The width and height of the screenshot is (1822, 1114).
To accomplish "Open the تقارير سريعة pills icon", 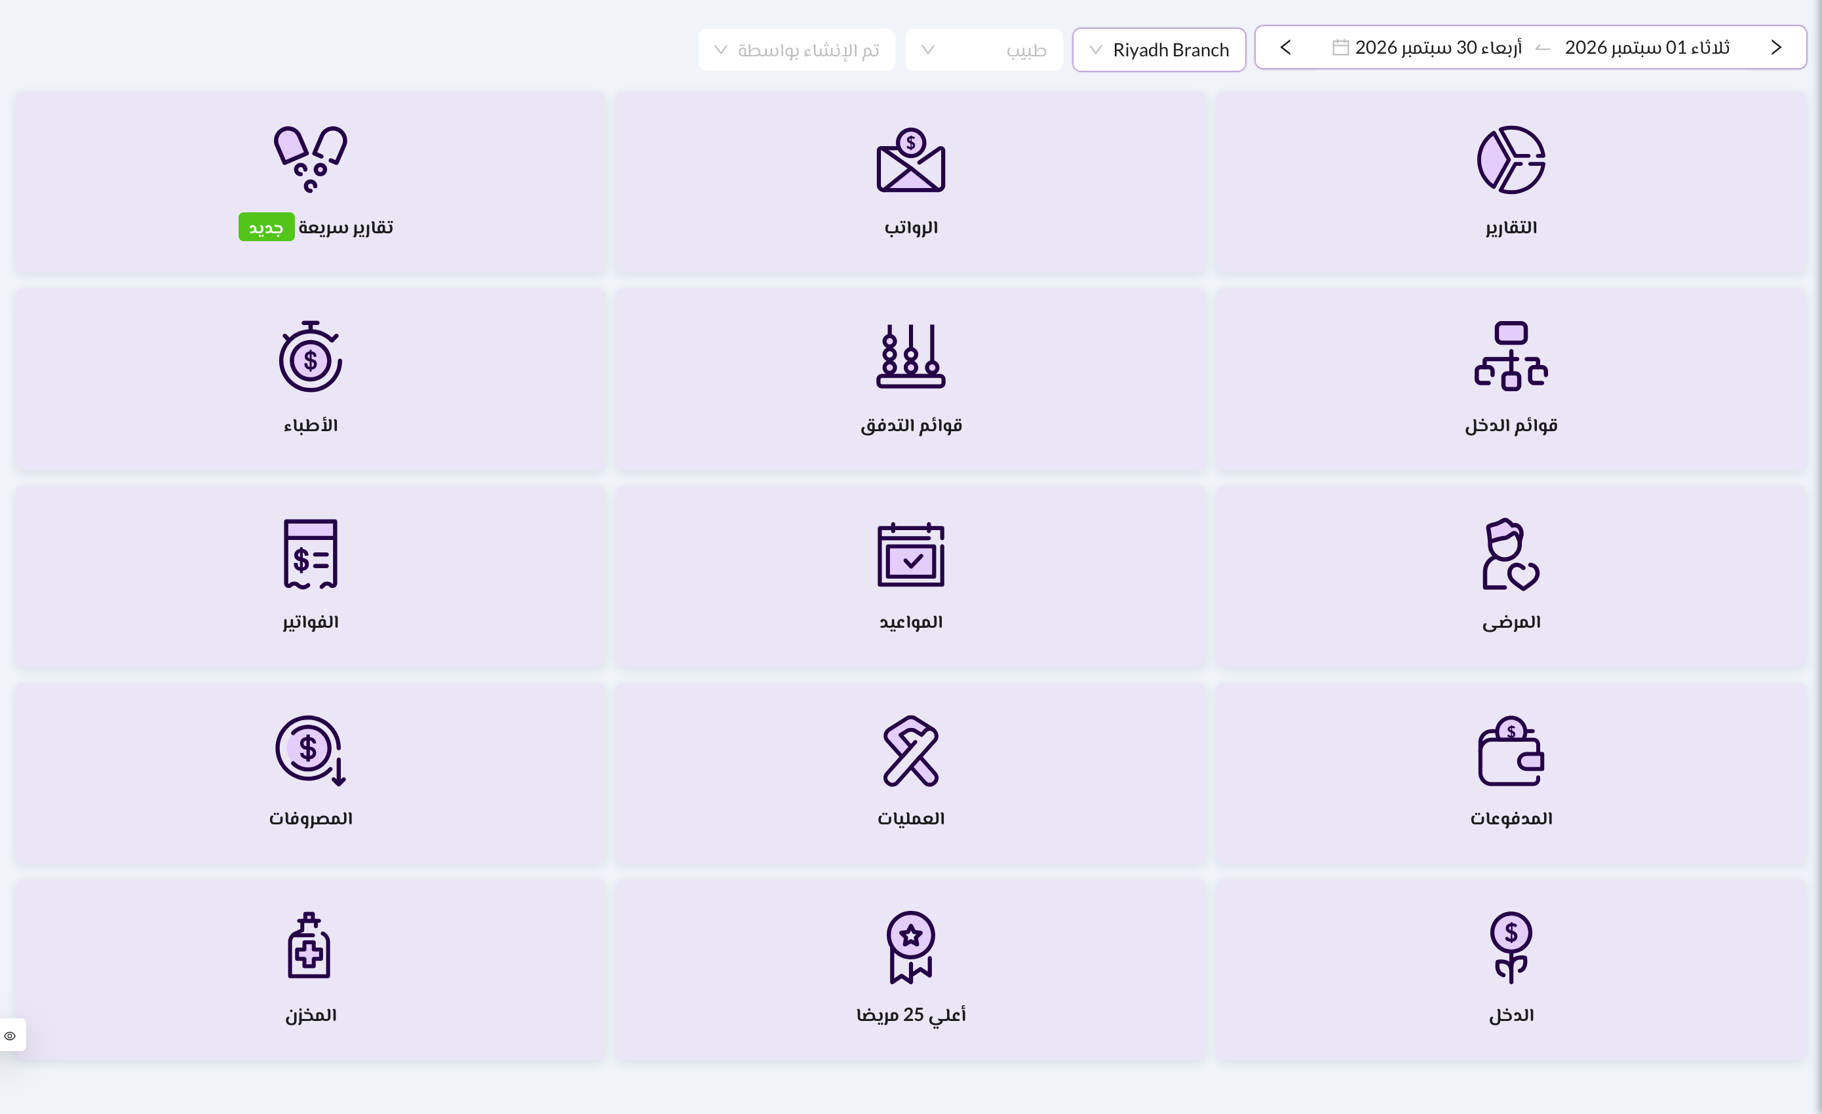I will click(311, 160).
